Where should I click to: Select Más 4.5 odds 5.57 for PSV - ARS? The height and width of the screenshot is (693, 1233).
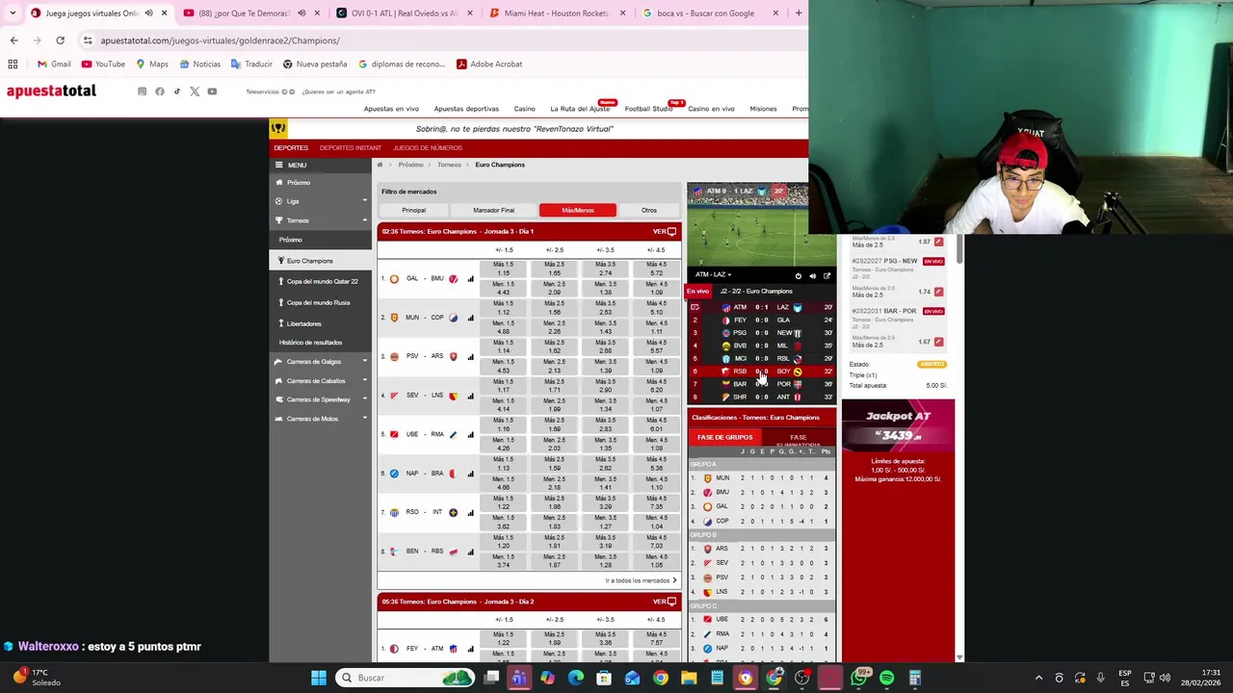click(656, 346)
